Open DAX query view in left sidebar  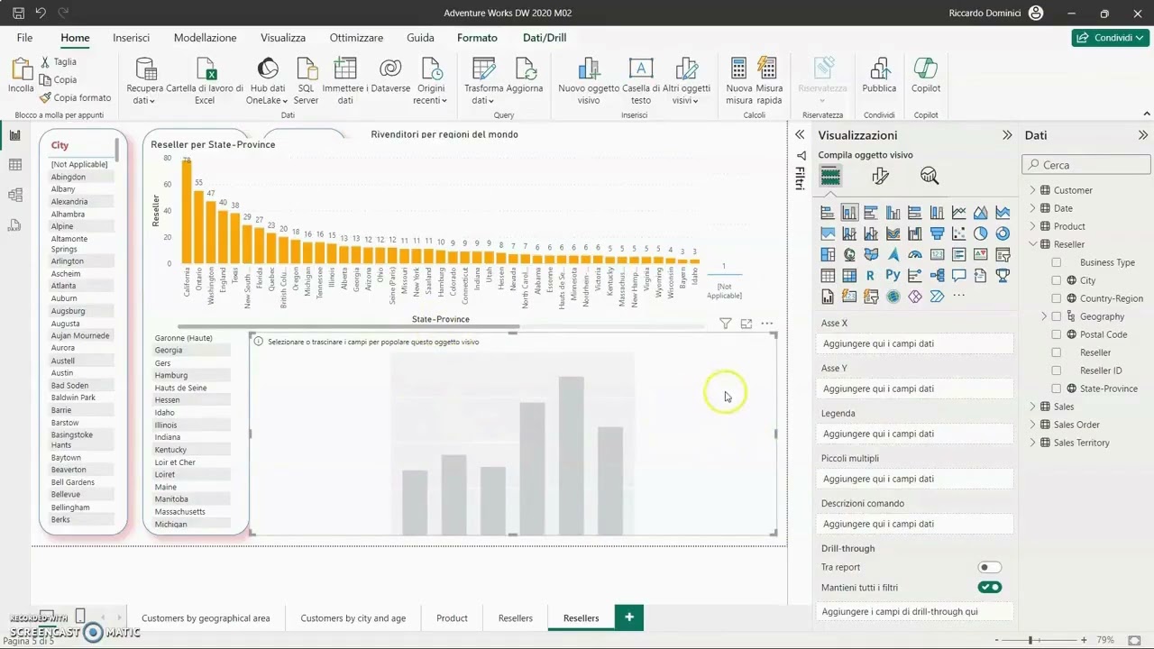14,224
